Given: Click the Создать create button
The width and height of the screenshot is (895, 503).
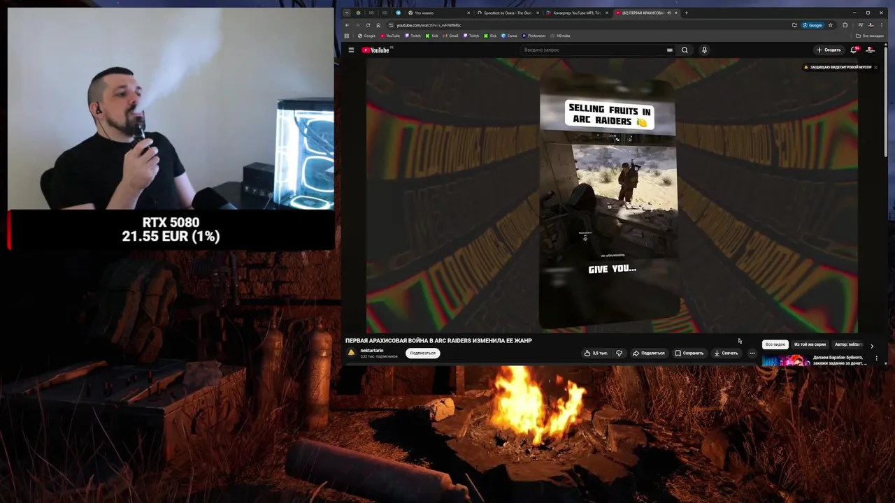Looking at the screenshot, I should (829, 50).
